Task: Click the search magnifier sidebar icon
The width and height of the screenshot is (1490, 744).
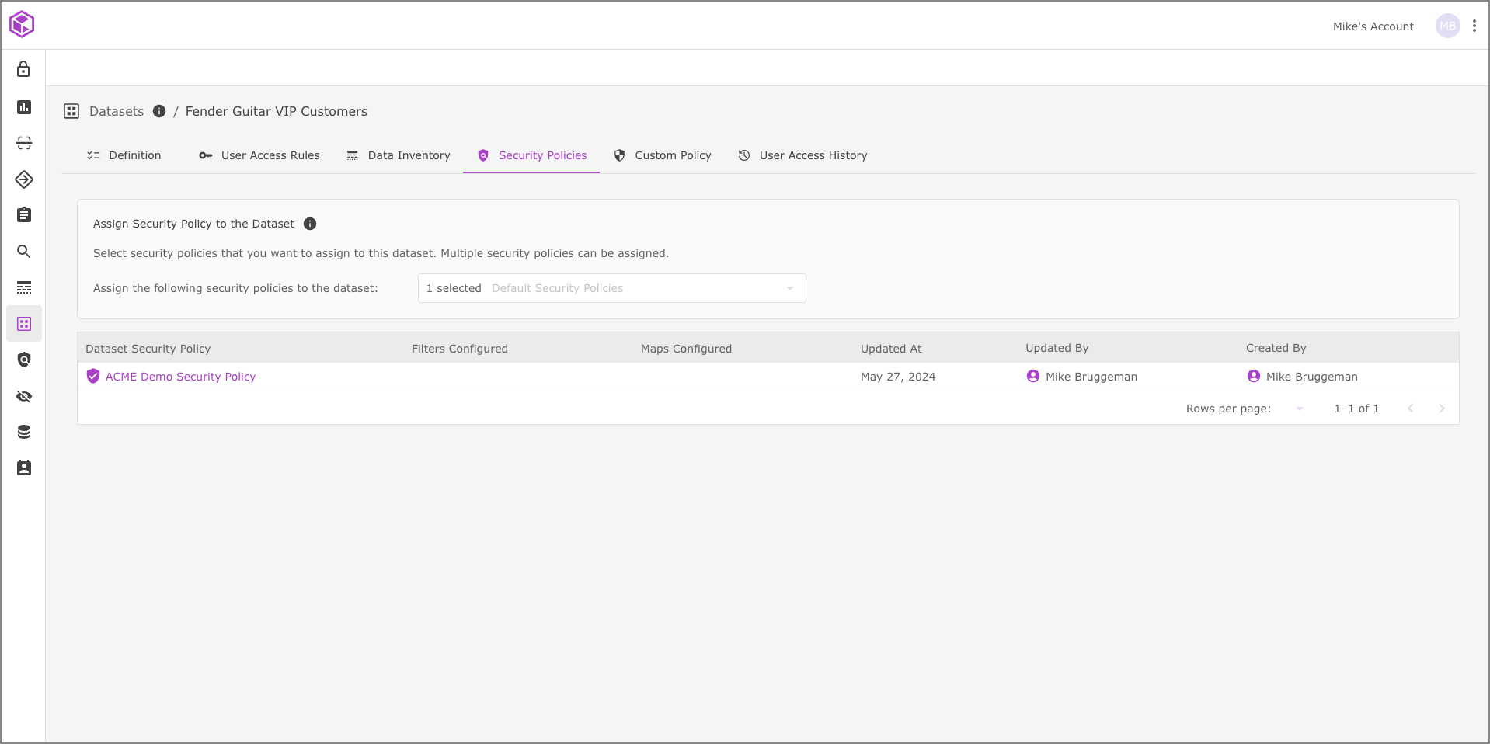Action: coord(23,251)
